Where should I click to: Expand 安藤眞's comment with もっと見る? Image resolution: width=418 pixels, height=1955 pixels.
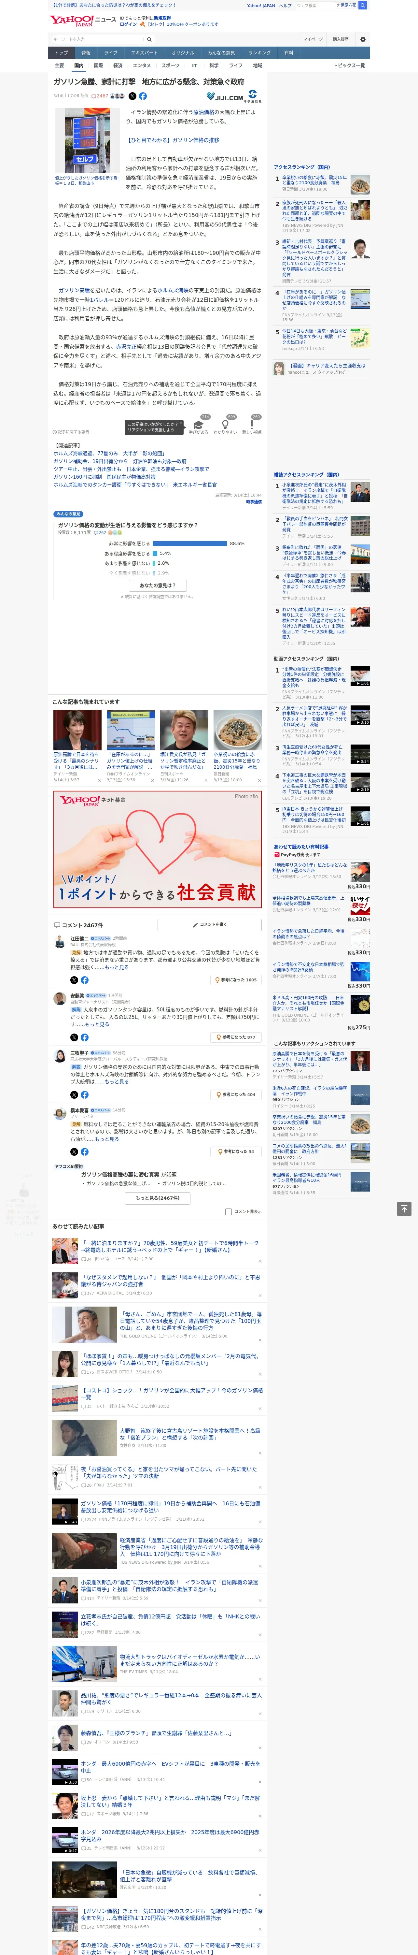tap(97, 1024)
